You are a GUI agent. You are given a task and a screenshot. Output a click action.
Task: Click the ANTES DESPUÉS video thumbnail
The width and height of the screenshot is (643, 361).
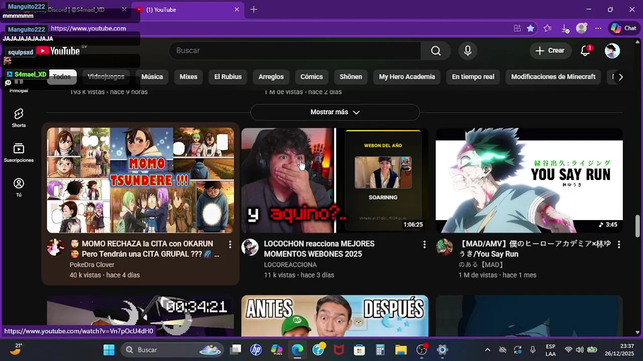coord(335,316)
